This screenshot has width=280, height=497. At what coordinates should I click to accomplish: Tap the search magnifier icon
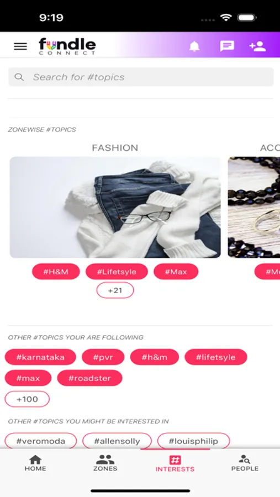tap(19, 77)
